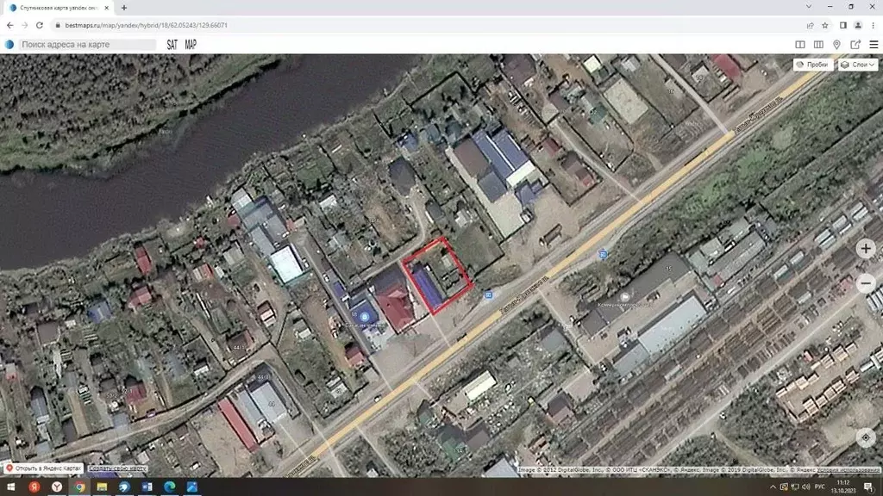Image resolution: width=883 pixels, height=496 pixels.
Task: Click the my-location geolocation button
Action: [867, 437]
